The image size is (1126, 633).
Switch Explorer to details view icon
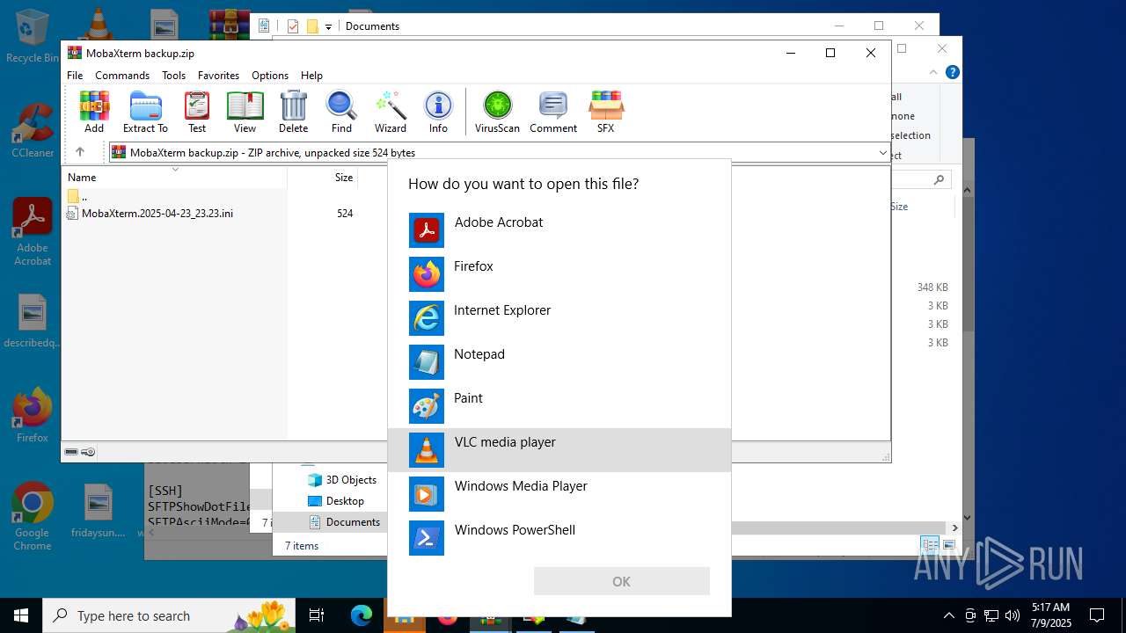[x=931, y=545]
